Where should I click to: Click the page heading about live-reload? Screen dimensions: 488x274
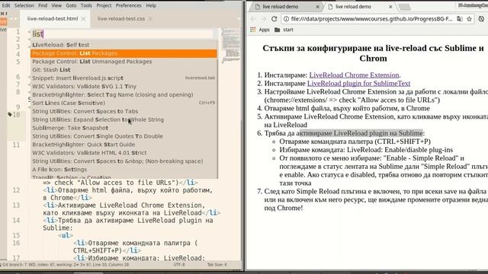tap(373, 53)
